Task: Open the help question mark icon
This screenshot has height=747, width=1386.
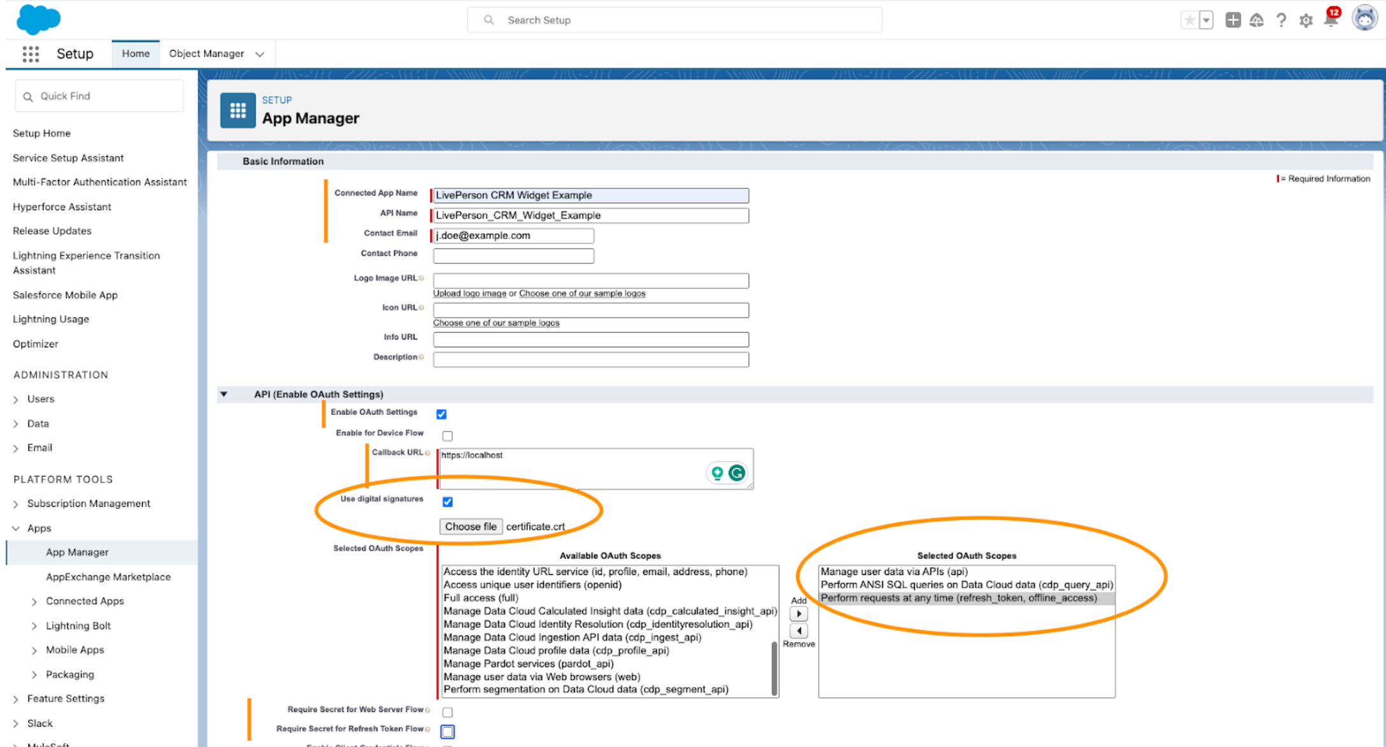Action: click(x=1281, y=20)
